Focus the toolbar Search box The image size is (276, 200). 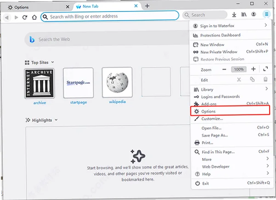[205, 15]
